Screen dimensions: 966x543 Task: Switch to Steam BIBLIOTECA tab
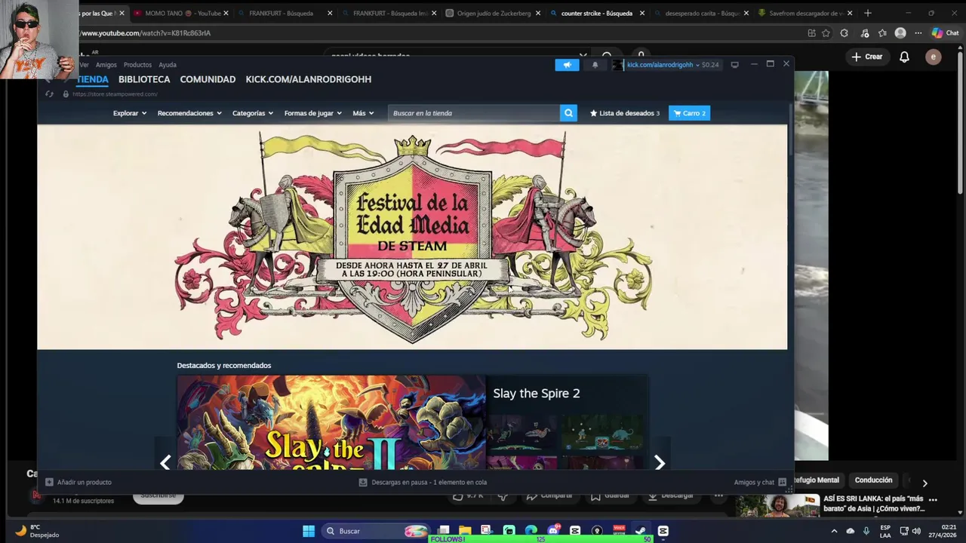click(144, 79)
